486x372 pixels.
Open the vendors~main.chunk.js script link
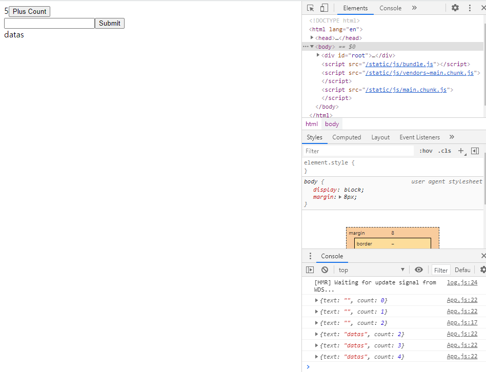[419, 73]
